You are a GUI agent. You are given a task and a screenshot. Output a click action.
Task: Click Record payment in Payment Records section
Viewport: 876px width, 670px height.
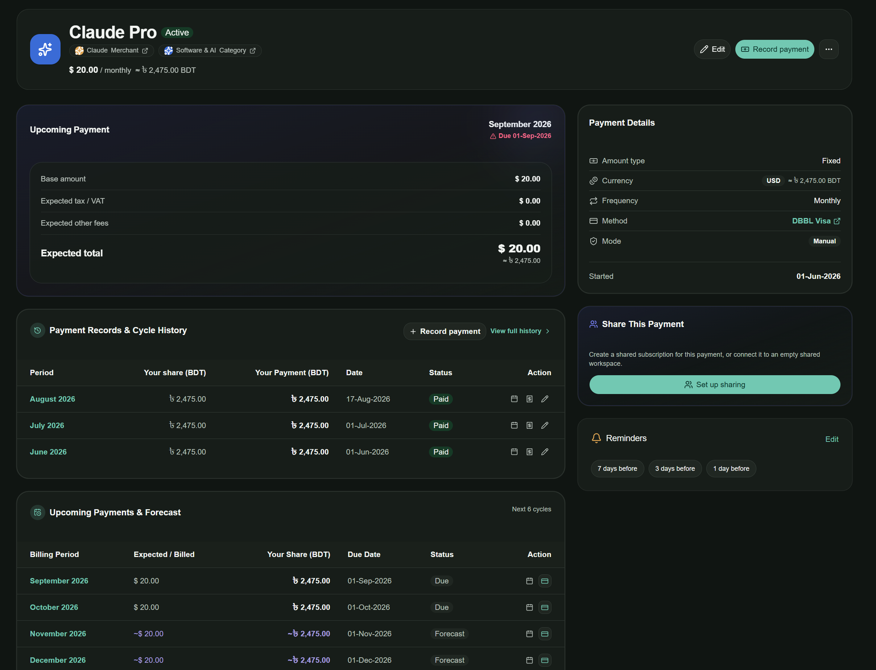[x=445, y=331]
